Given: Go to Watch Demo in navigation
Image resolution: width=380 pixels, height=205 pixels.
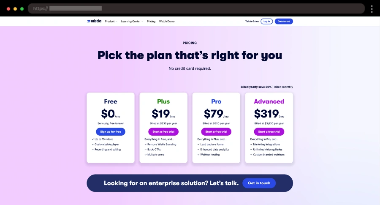Looking at the screenshot, I should 167,21.
